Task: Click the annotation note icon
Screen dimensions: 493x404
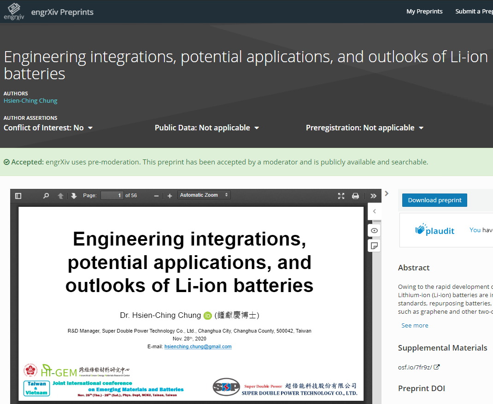Action: tap(374, 246)
